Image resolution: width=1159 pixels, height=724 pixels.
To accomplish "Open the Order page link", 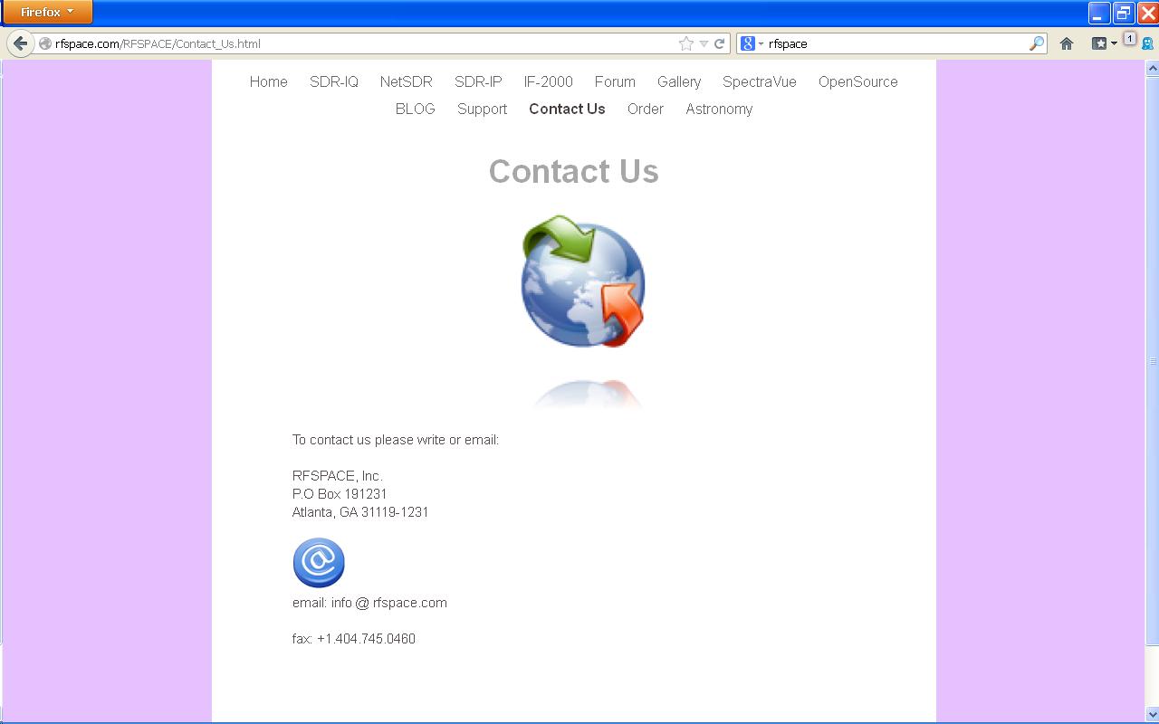I will point(646,109).
